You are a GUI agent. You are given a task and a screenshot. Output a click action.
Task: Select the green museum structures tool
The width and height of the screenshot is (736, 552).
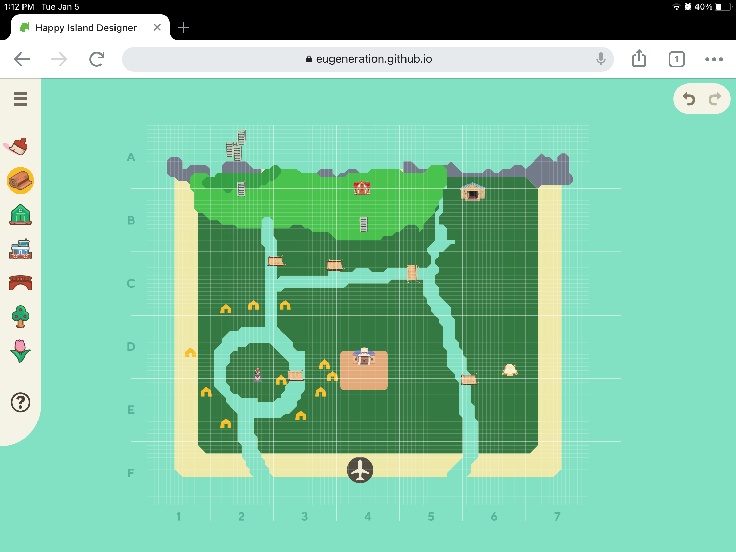(x=20, y=215)
